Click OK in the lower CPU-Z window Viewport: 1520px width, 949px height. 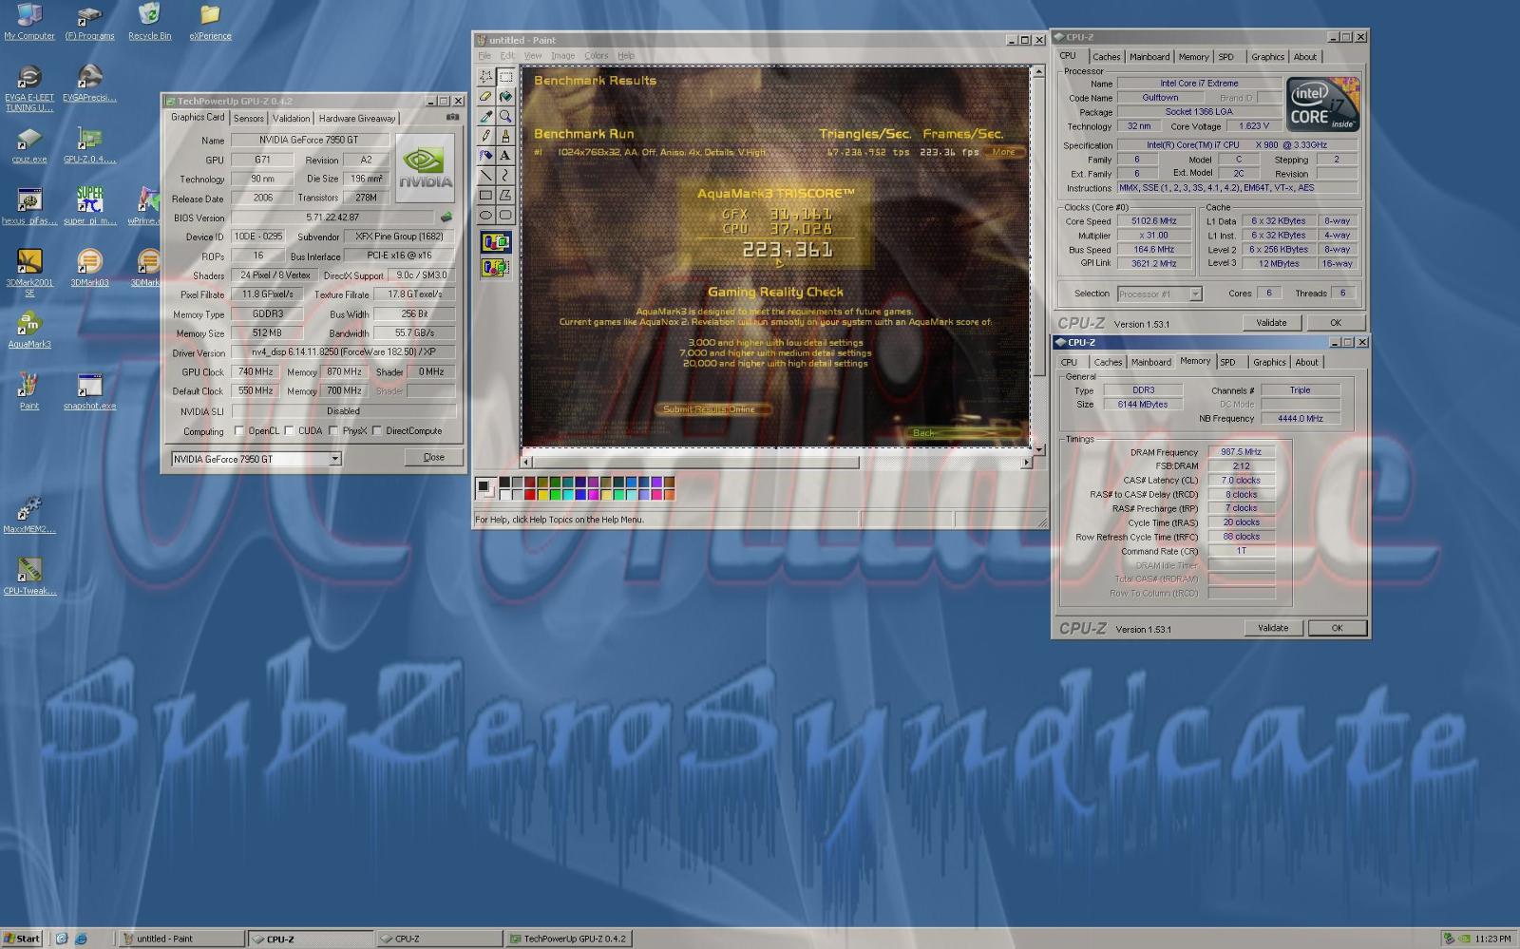click(1337, 628)
